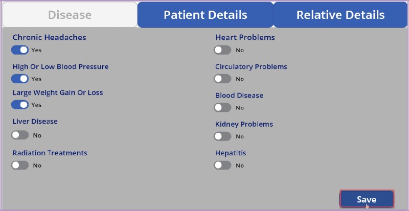409x211 pixels.
Task: Turn on the Radiation Treatments switch
Action: tap(20, 165)
